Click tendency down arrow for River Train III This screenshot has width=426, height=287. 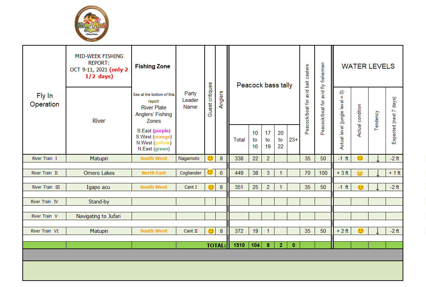(x=377, y=187)
